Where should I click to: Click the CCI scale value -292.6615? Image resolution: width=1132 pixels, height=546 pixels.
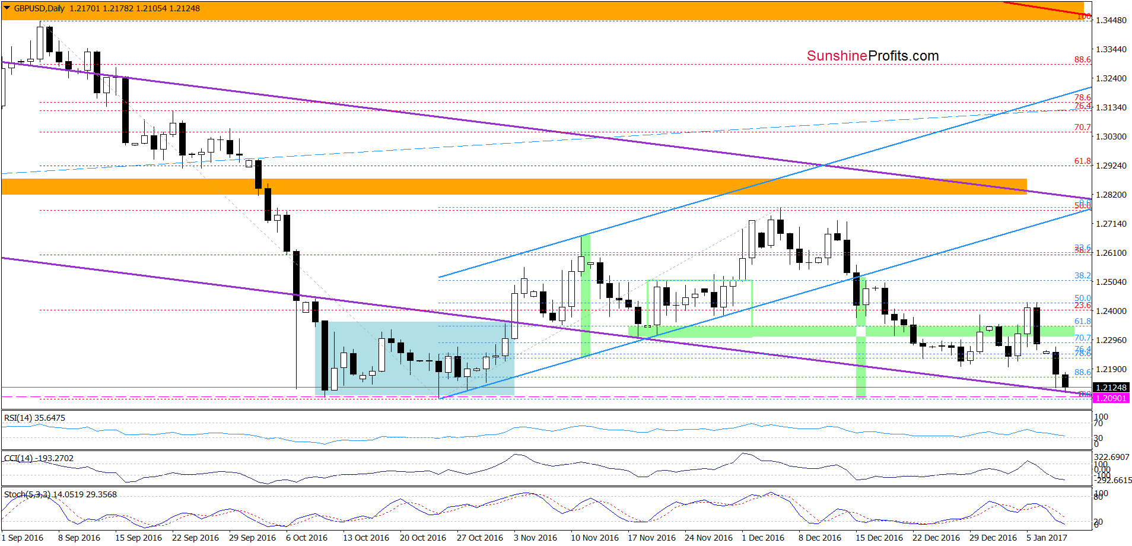(x=1114, y=480)
